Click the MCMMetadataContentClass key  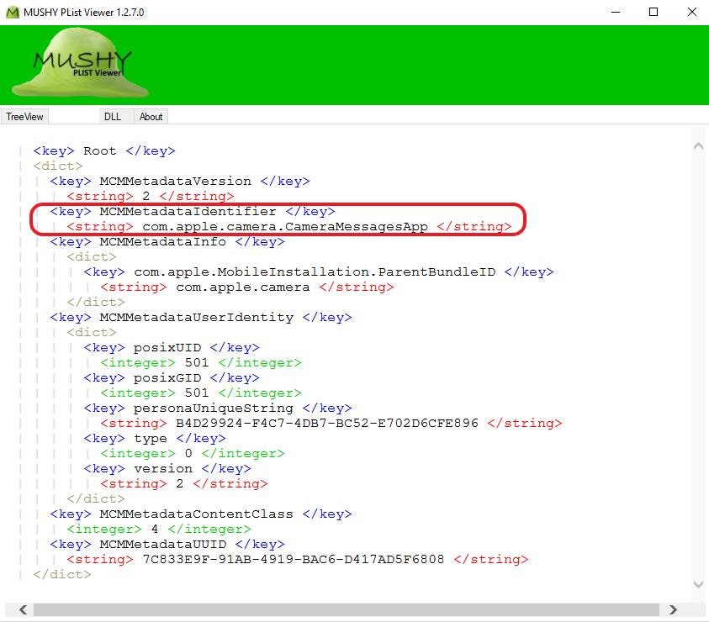coord(201,514)
